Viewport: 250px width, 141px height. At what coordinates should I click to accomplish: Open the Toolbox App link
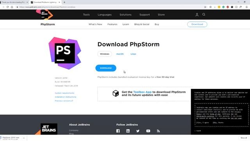point(142,92)
